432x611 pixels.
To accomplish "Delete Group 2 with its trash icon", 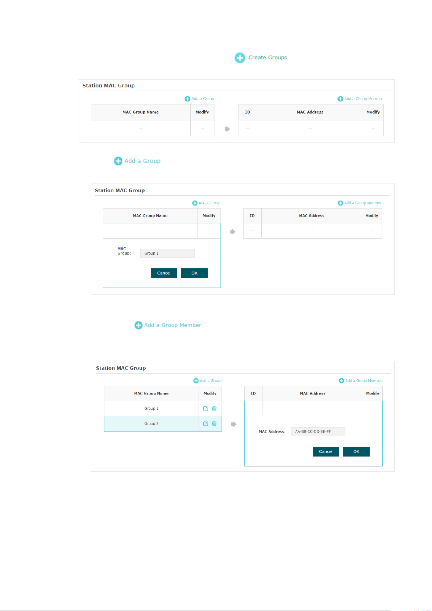I will coord(214,424).
